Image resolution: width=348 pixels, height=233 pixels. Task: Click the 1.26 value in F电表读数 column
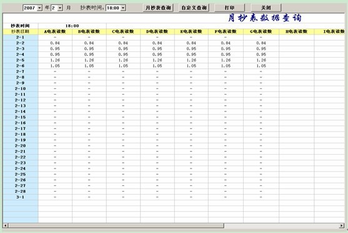click(x=226, y=60)
